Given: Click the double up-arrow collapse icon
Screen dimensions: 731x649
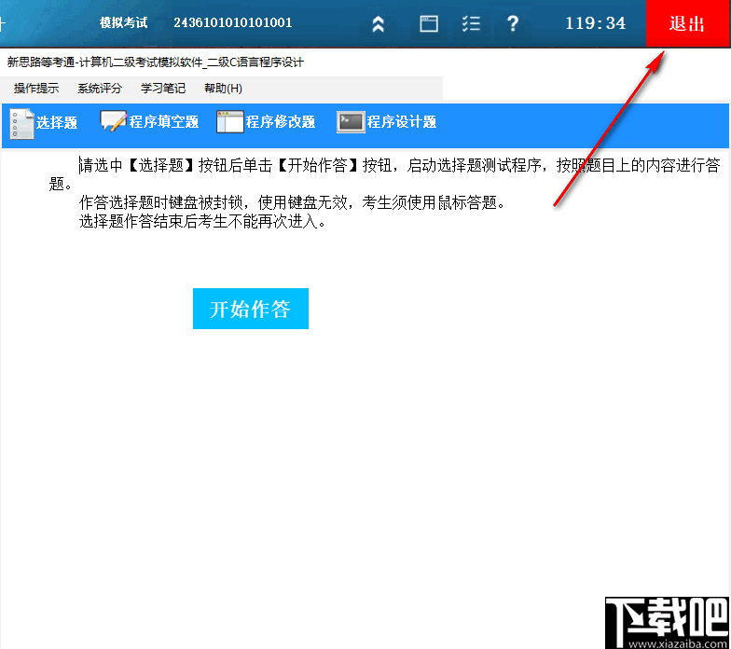Looking at the screenshot, I should [379, 23].
